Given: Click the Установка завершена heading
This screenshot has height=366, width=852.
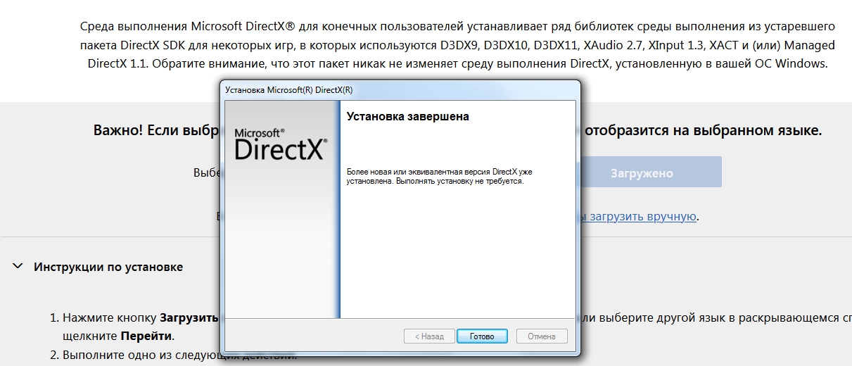Looking at the screenshot, I should (408, 116).
